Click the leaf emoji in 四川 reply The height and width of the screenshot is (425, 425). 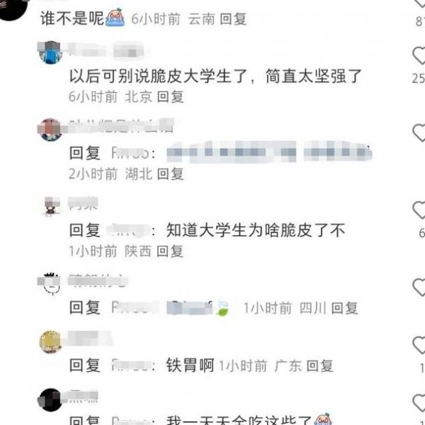223,308
